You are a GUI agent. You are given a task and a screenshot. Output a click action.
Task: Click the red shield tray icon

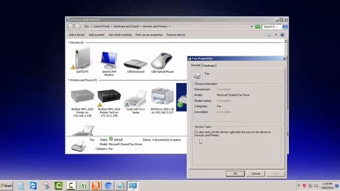(304, 186)
